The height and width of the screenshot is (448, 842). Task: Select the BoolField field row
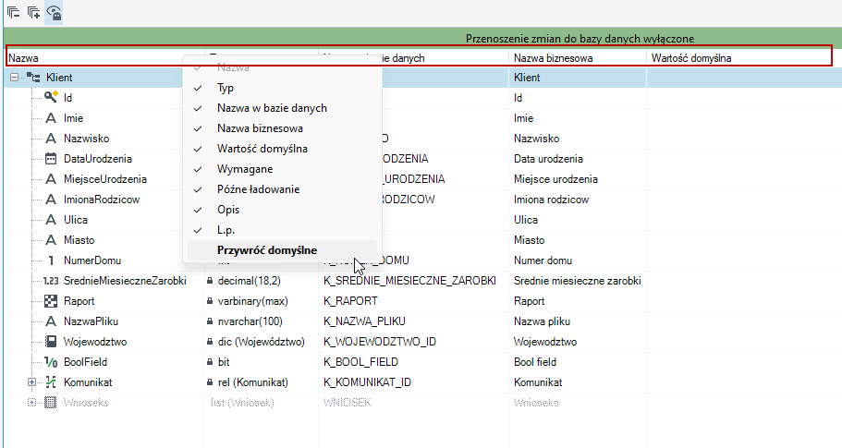[422, 362]
